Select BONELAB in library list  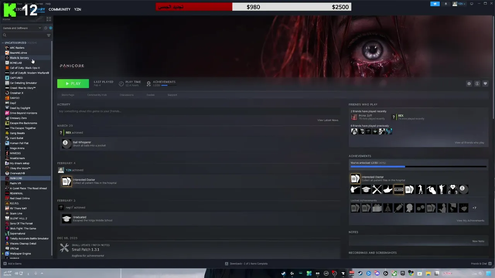(15, 63)
